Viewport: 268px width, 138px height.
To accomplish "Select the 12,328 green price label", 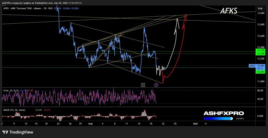I will [261, 50].
